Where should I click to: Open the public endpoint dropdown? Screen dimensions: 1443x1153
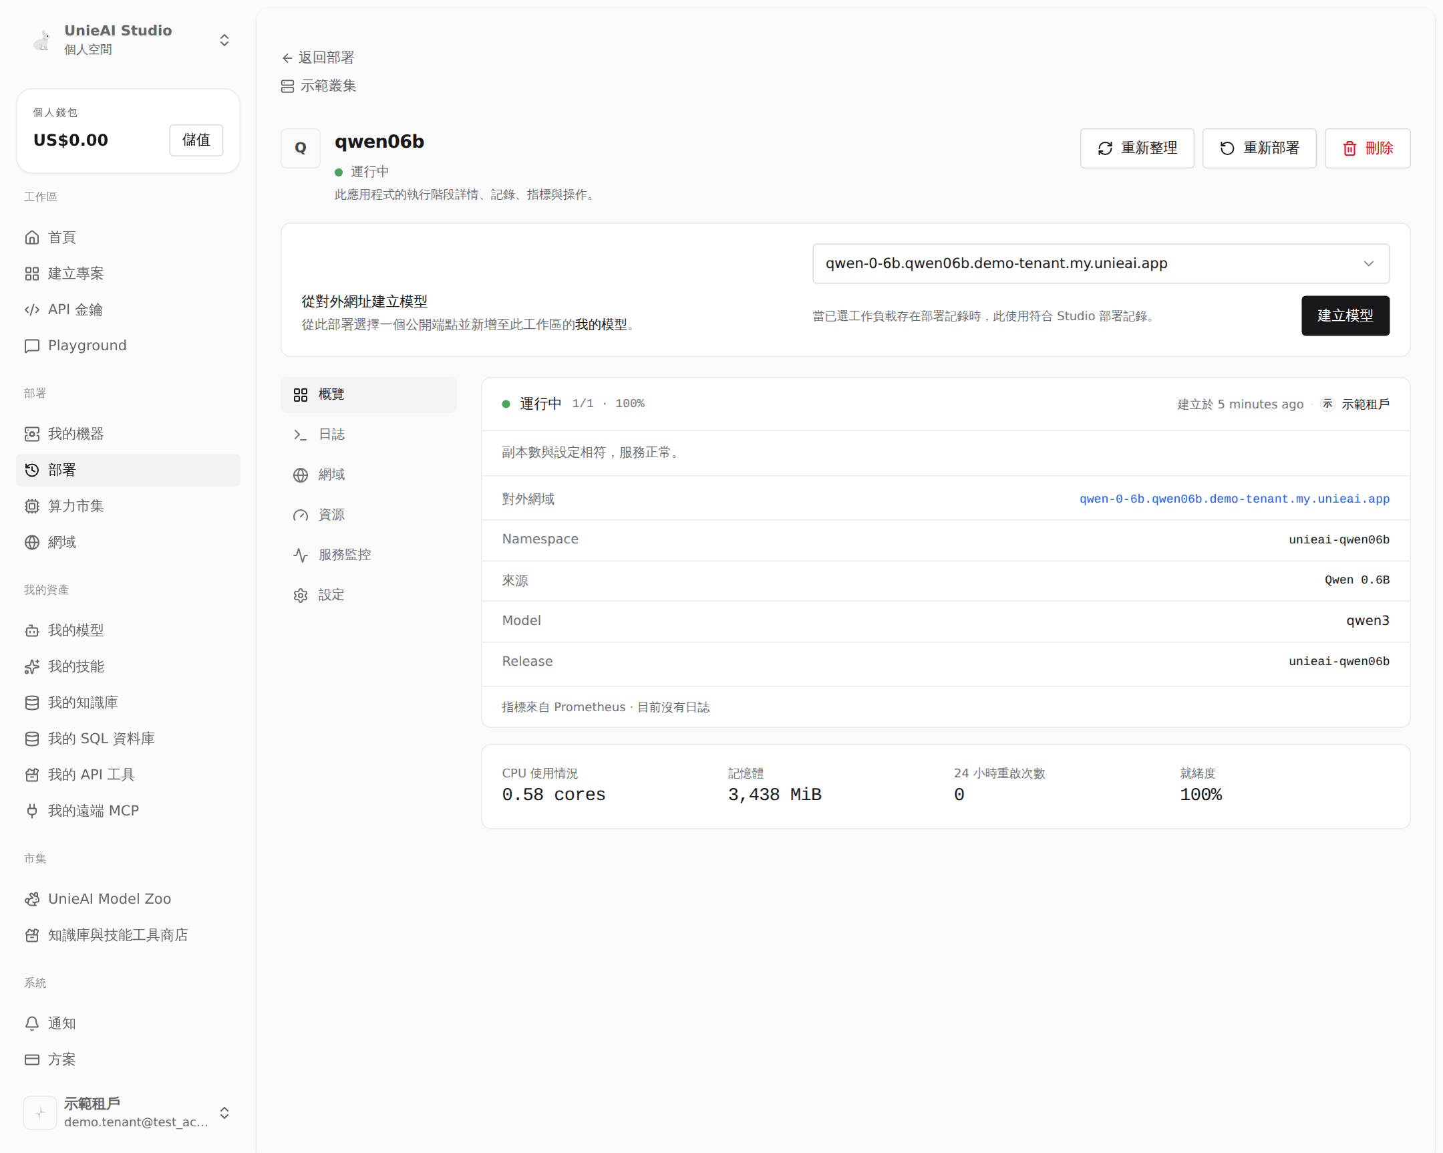[1100, 263]
